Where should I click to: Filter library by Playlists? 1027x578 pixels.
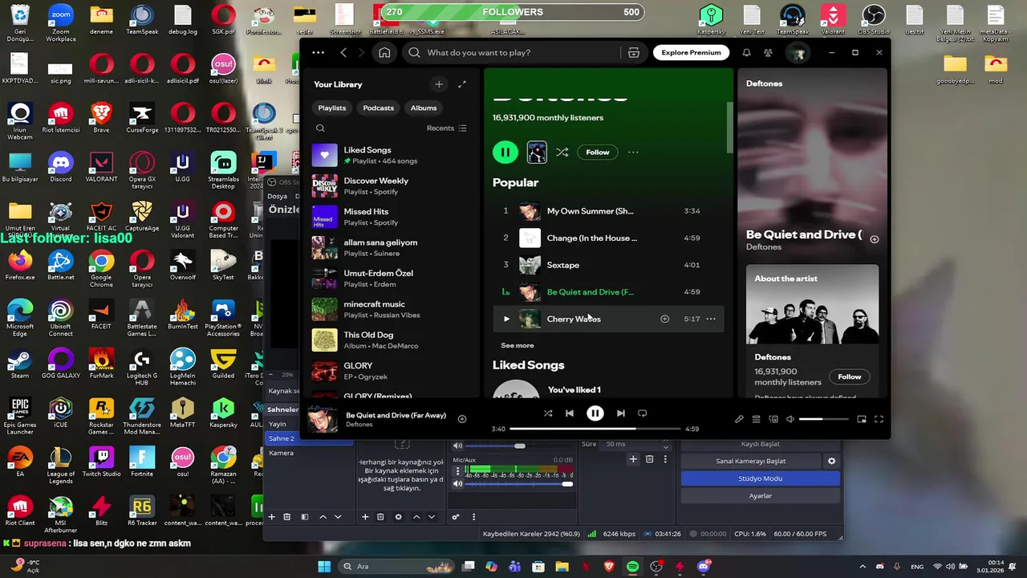(332, 108)
